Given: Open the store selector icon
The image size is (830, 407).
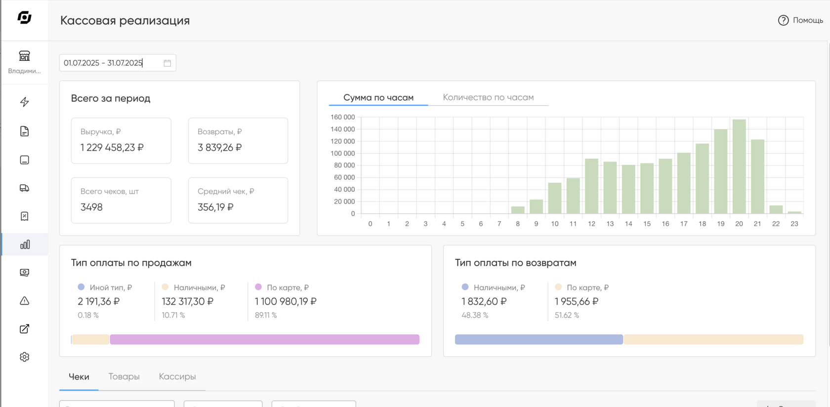Looking at the screenshot, I should point(24,56).
